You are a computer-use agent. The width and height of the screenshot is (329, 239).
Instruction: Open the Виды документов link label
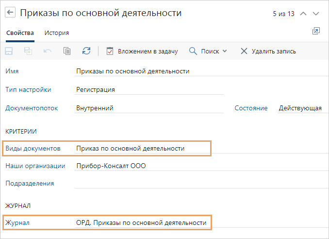33,148
